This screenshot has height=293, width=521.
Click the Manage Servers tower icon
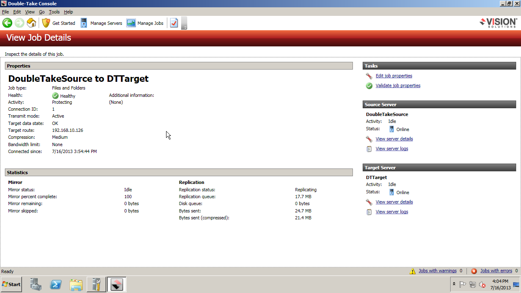click(84, 23)
